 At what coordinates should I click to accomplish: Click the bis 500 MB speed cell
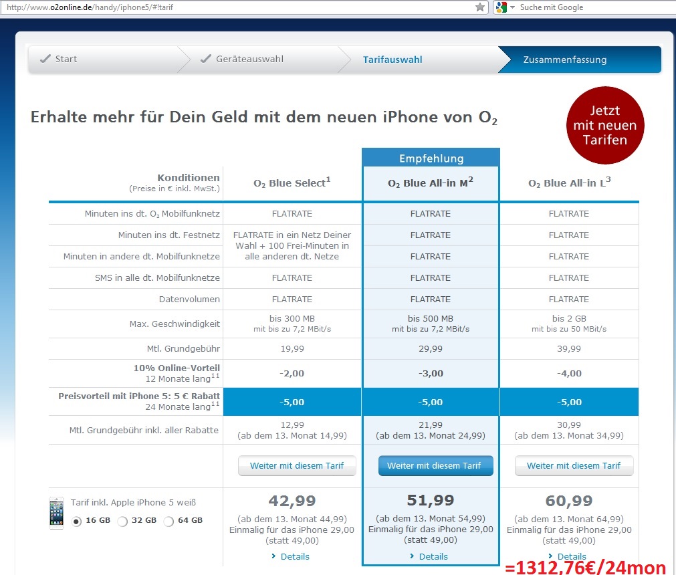tap(431, 324)
